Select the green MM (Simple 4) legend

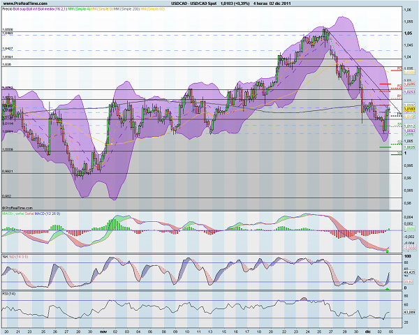pyautogui.click(x=79, y=9)
